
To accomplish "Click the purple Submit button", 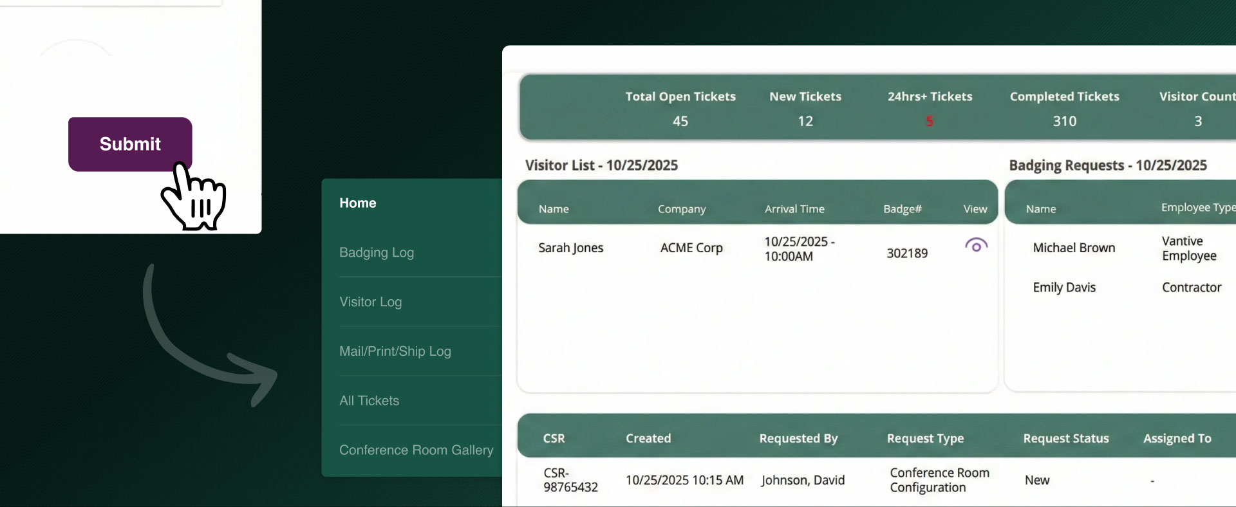I will pyautogui.click(x=130, y=144).
